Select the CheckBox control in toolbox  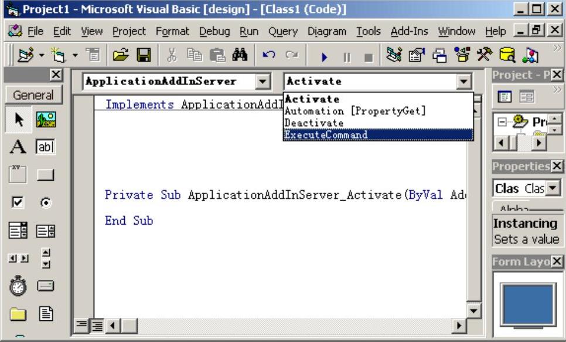pyautogui.click(x=18, y=202)
